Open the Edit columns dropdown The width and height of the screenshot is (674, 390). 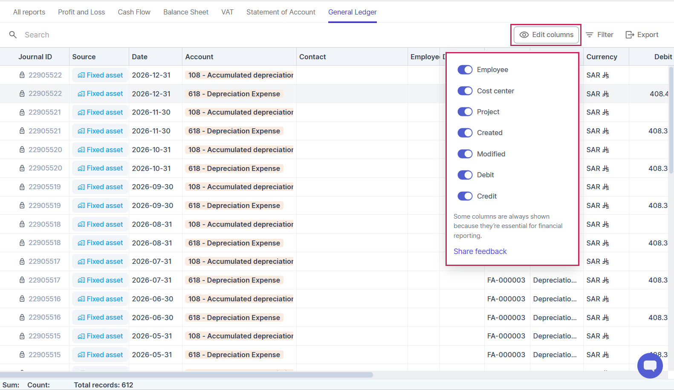[x=546, y=35]
